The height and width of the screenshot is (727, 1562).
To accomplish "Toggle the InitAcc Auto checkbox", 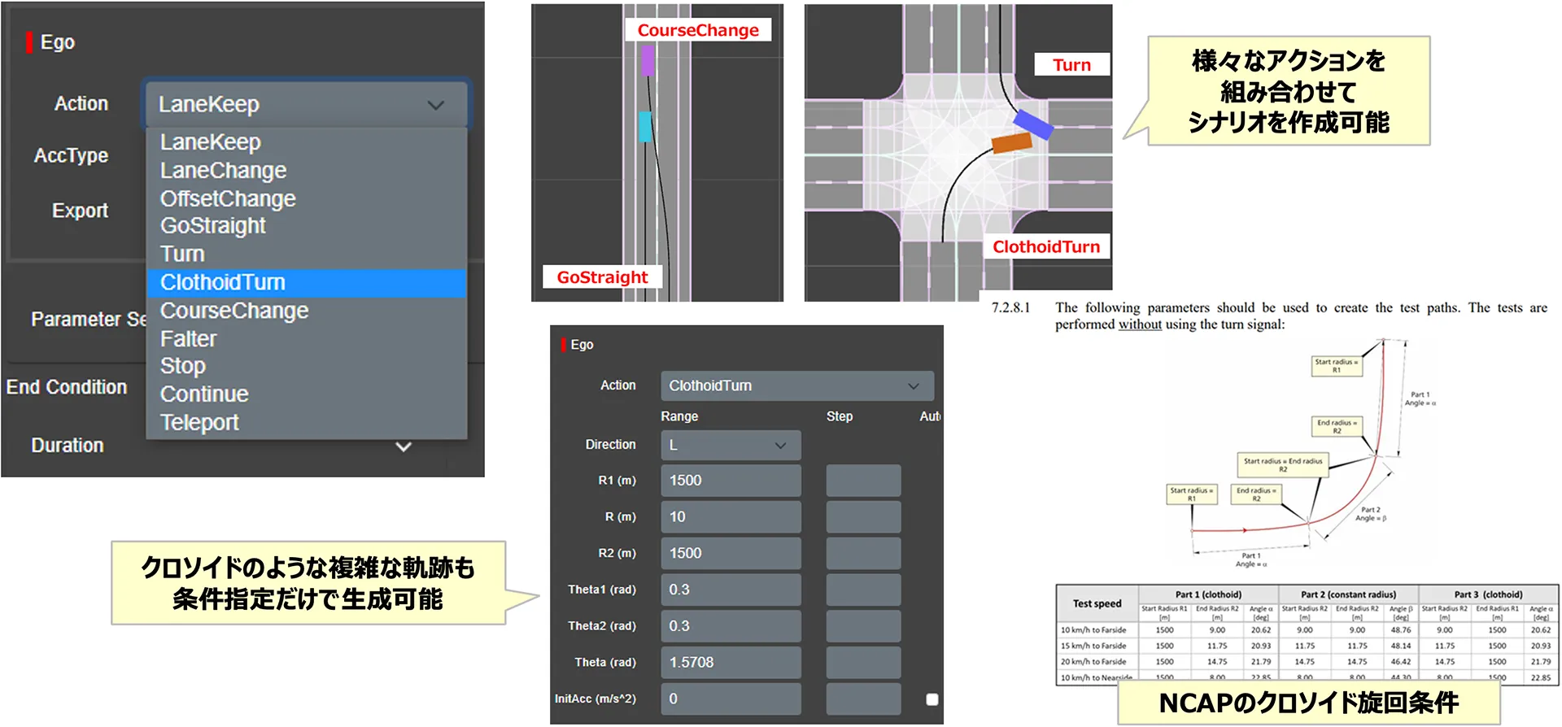I will [x=932, y=699].
